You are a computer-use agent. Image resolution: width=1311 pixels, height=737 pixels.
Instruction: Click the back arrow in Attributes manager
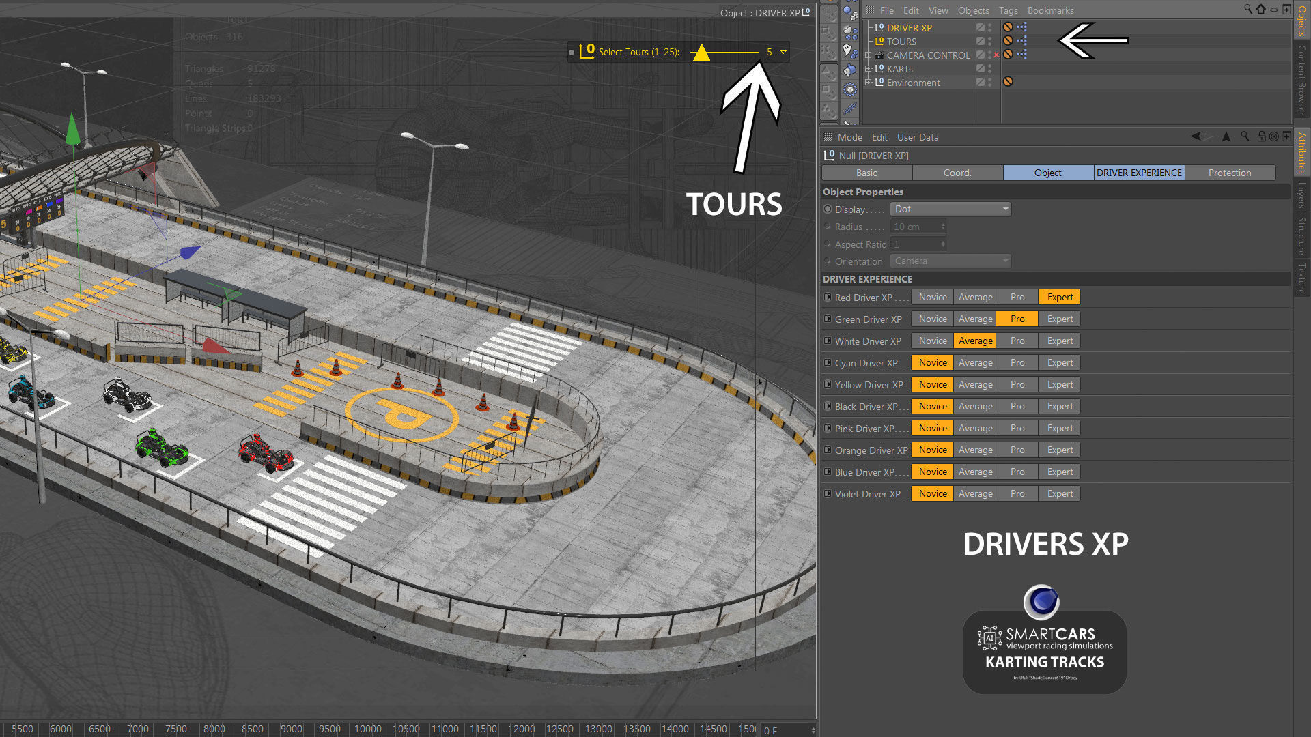(x=1196, y=136)
